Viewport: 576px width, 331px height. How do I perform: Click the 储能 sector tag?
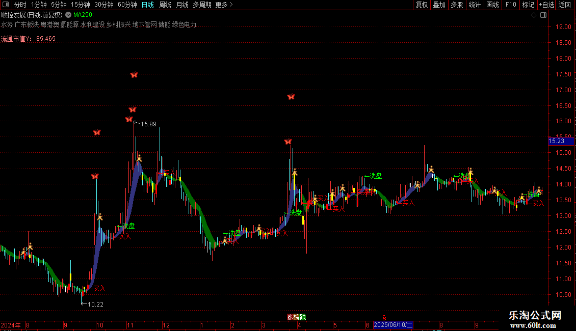(x=164, y=24)
